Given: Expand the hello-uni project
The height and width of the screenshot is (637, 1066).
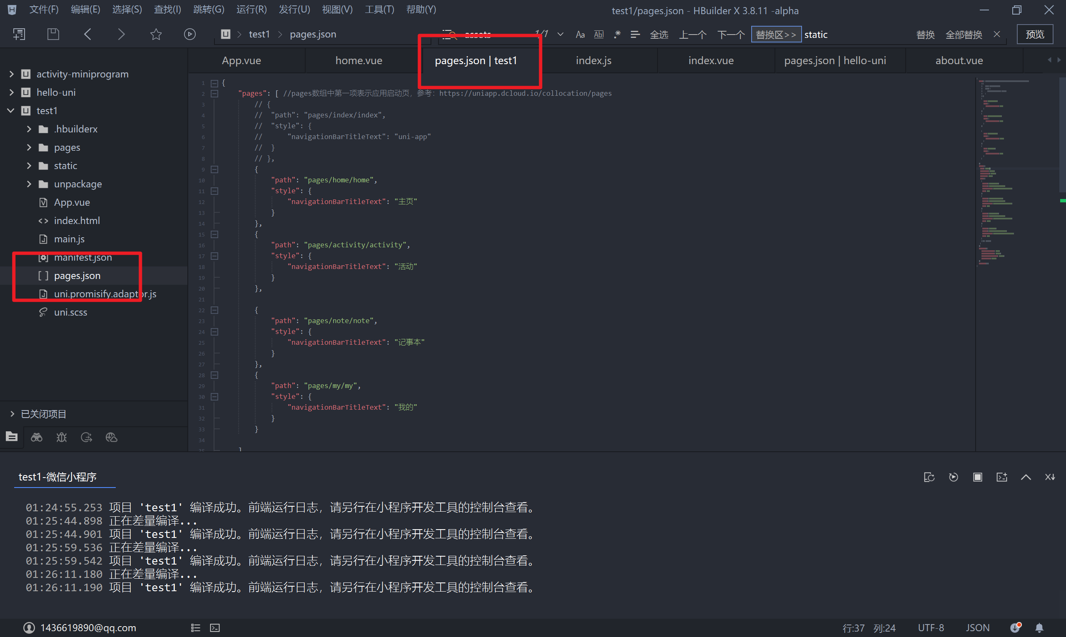Looking at the screenshot, I should click(11, 92).
